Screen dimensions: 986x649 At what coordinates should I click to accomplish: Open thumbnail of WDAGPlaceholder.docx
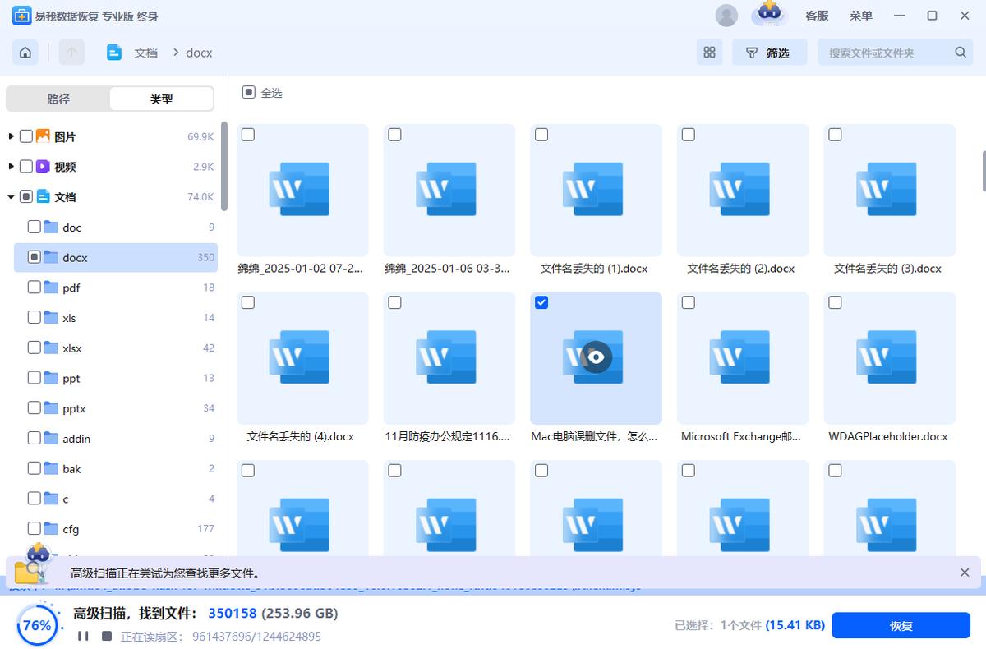point(890,357)
